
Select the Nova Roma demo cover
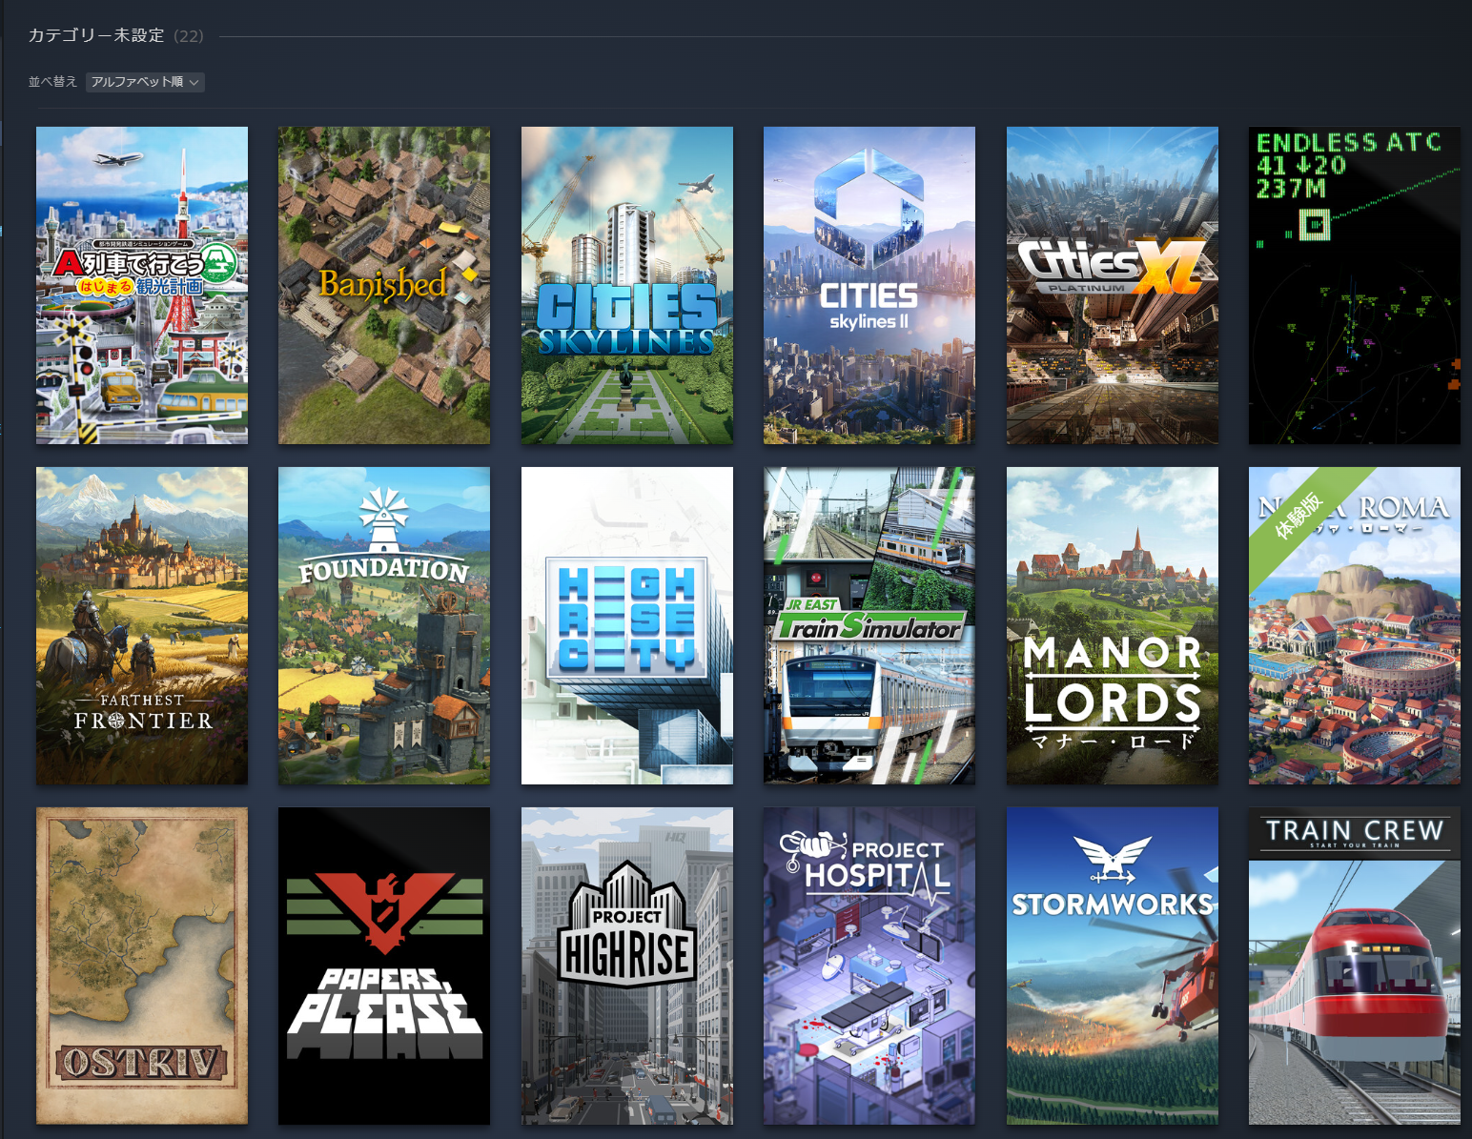1355,625
